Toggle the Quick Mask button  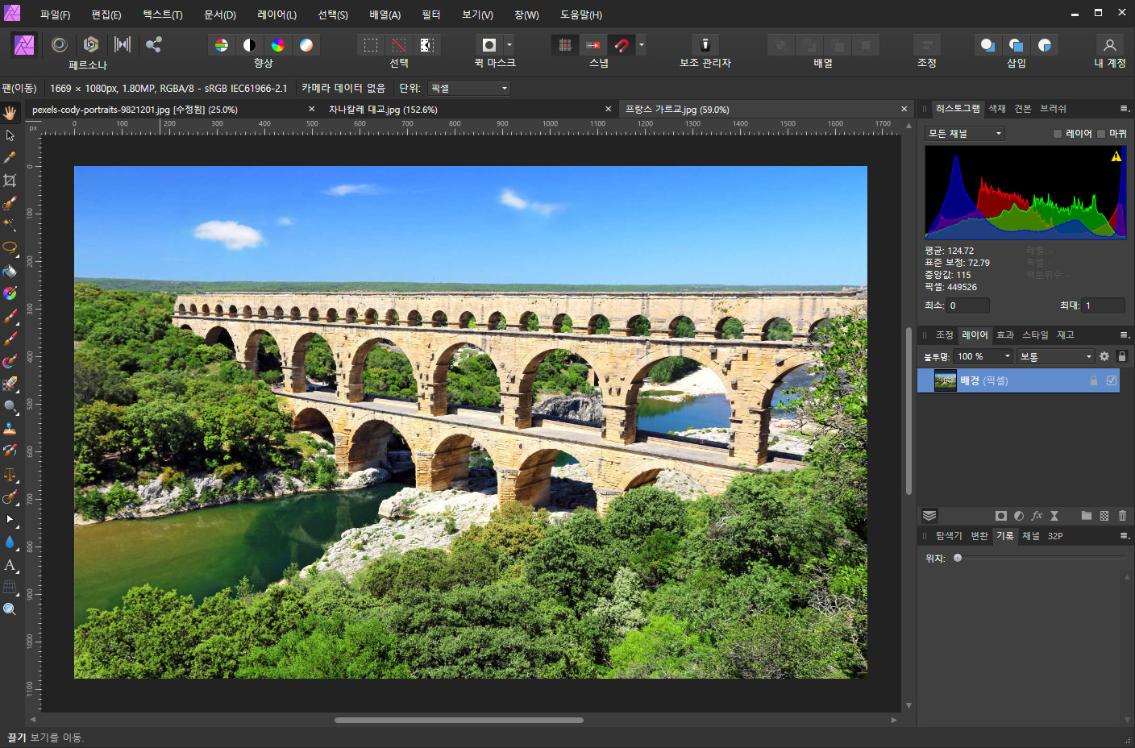[x=489, y=45]
